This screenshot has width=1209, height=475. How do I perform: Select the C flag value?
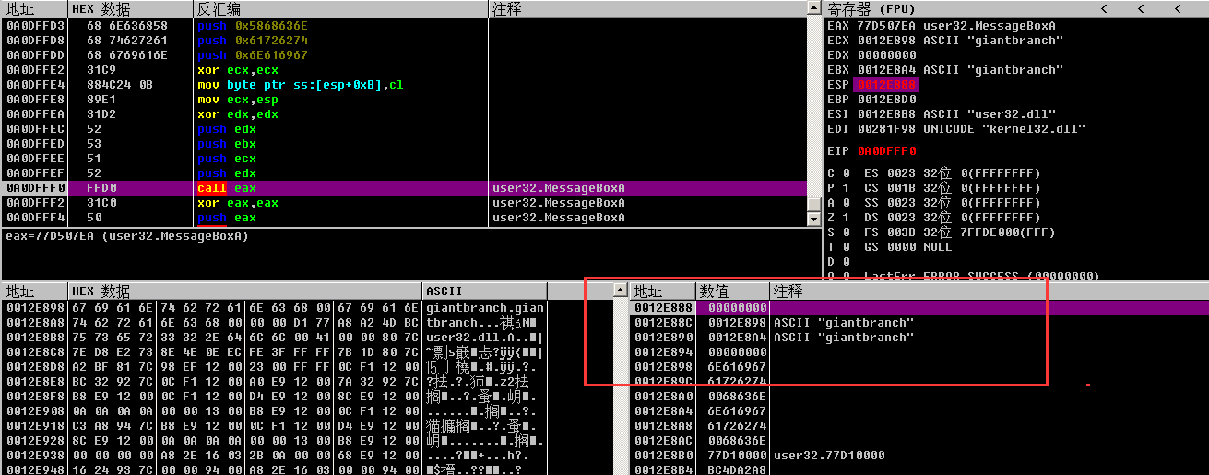[x=847, y=173]
